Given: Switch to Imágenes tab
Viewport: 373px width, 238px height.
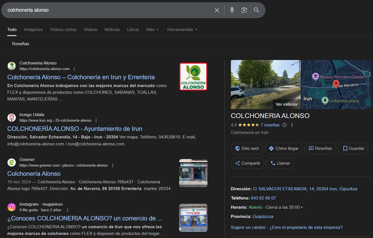Looking at the screenshot, I should [33, 30].
